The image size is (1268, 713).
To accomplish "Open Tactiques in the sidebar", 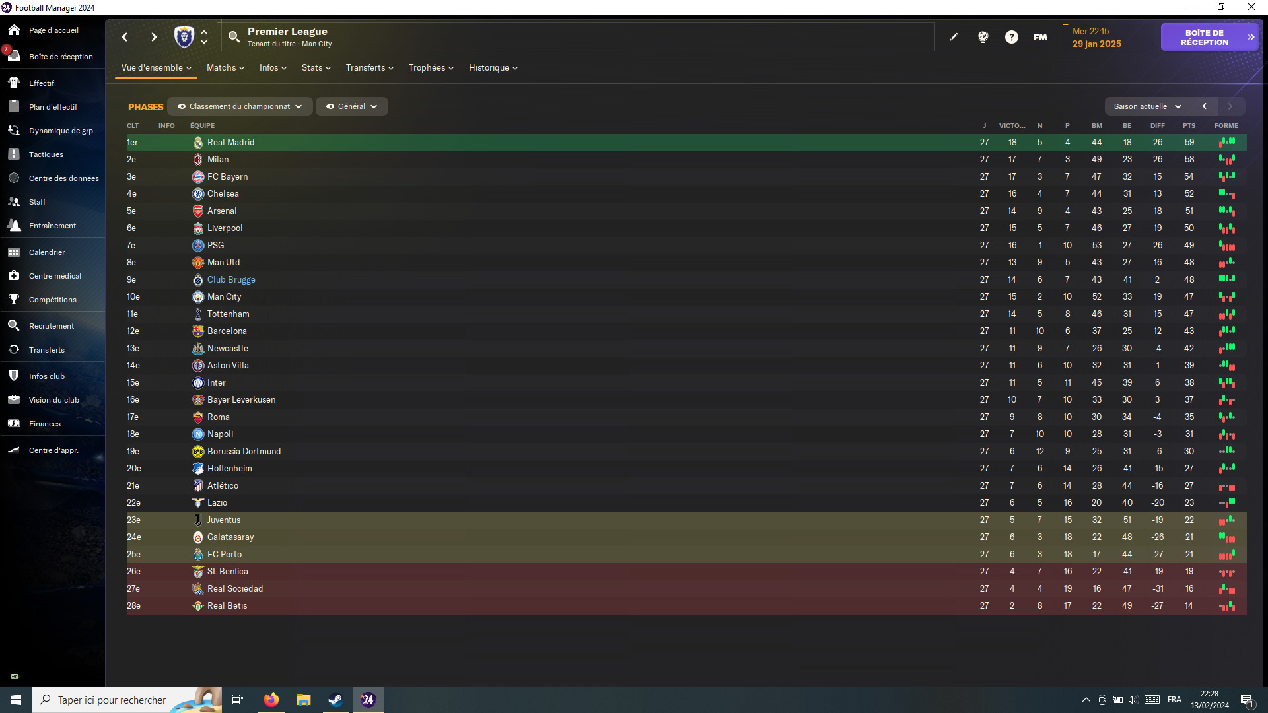I will coord(46,154).
